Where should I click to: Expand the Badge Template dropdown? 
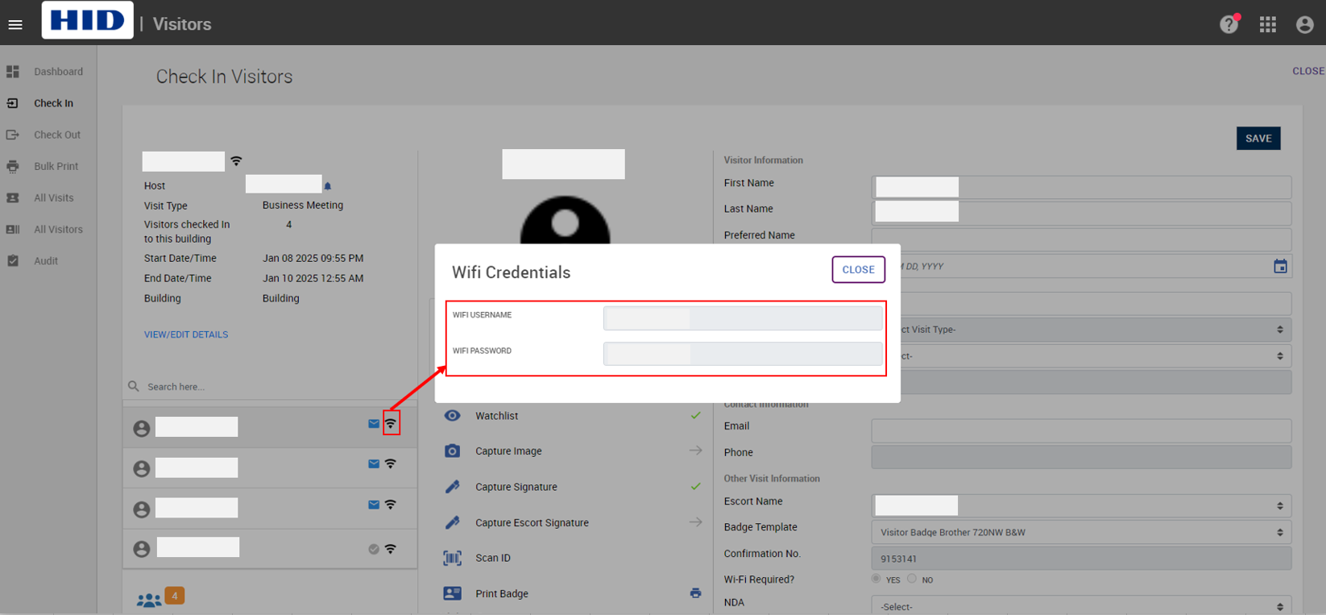pyautogui.click(x=1081, y=532)
